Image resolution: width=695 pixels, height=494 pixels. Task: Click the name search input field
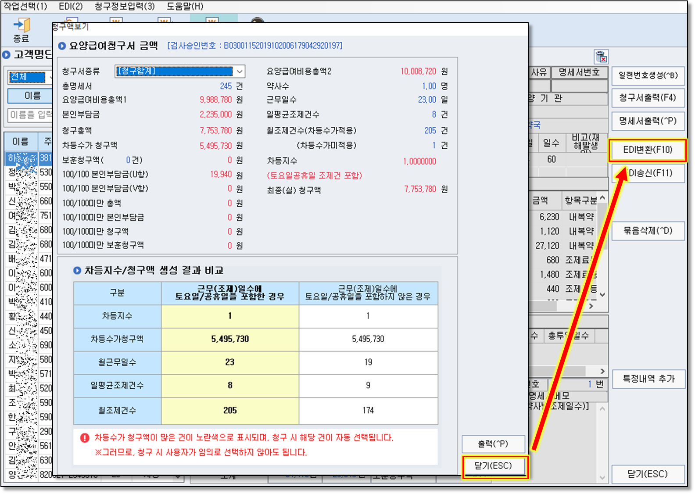pos(30,115)
